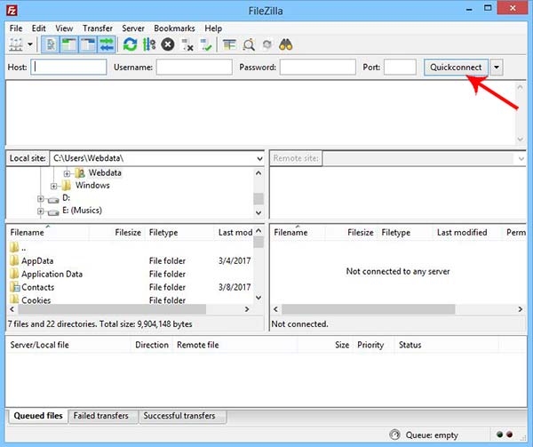Expand the Webdata tree node
This screenshot has height=447, width=533.
tap(67, 173)
